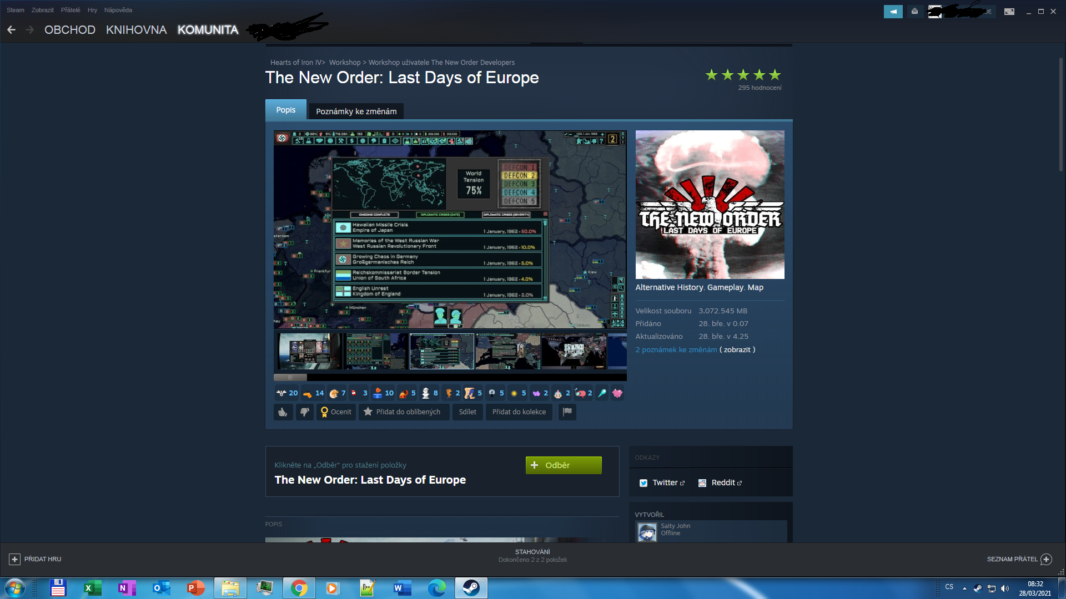Open award with count 7

[337, 393]
